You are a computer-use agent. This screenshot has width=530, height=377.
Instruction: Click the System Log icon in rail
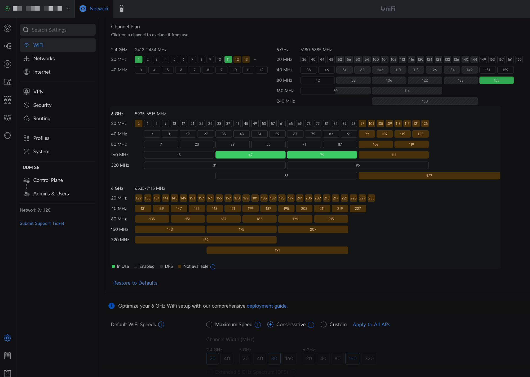pos(7,356)
